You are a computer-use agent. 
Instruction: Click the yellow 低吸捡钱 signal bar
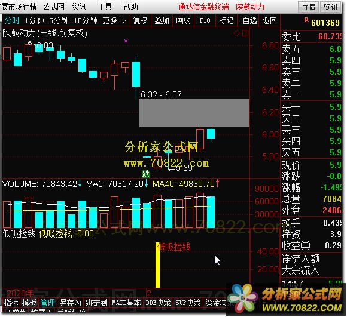157,265
